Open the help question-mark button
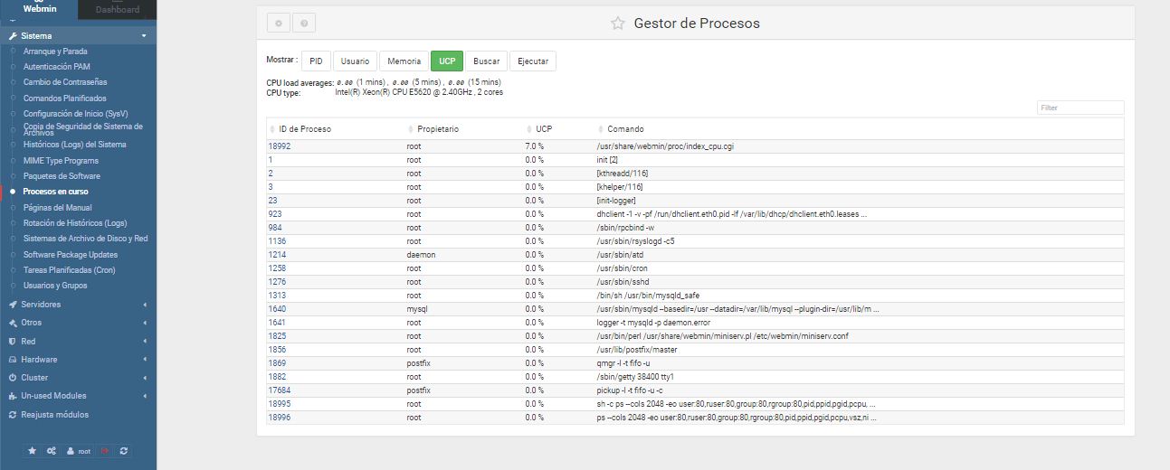This screenshot has height=470, width=1170. (x=304, y=23)
